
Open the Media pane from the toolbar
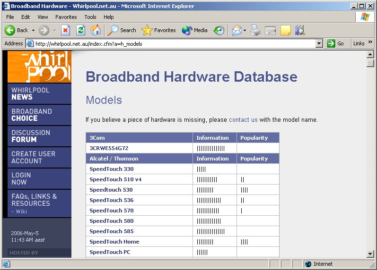pos(195,30)
